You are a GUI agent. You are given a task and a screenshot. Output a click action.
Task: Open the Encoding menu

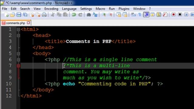coord(51,9)
